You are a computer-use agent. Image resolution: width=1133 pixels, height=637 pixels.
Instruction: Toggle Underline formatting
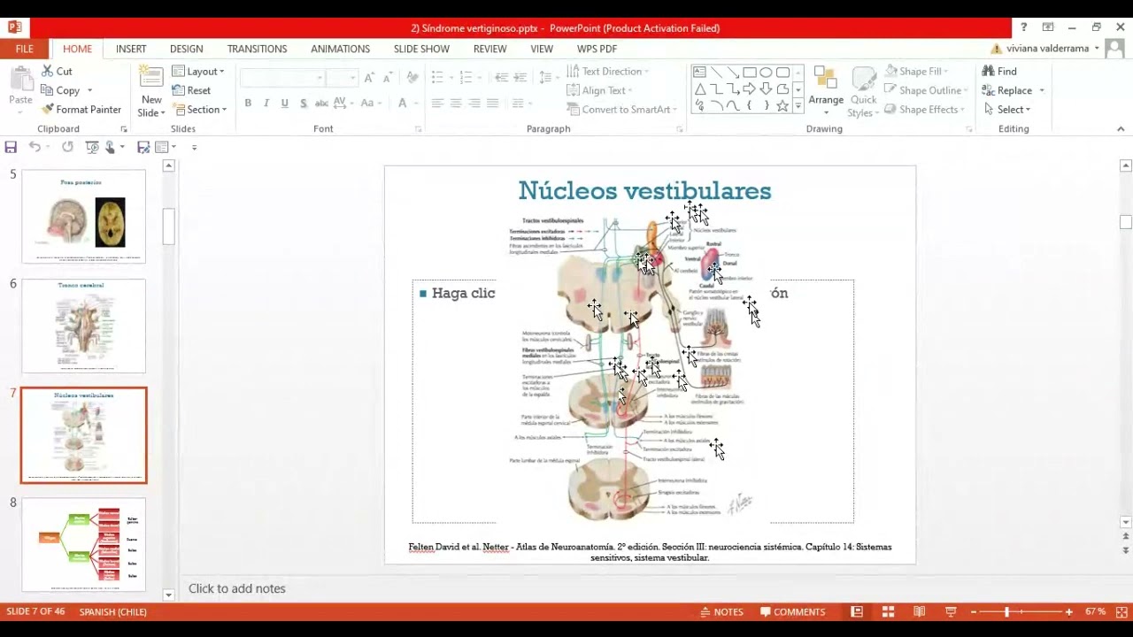click(x=284, y=104)
